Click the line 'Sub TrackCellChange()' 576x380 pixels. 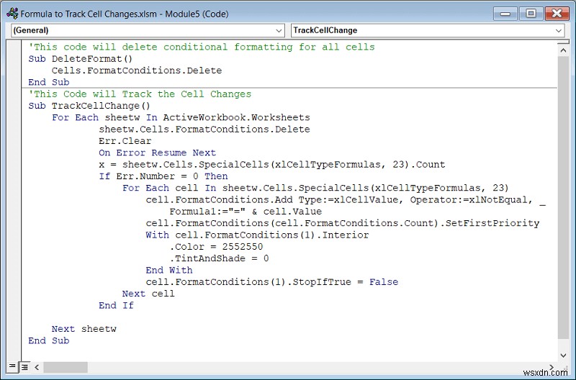[89, 106]
